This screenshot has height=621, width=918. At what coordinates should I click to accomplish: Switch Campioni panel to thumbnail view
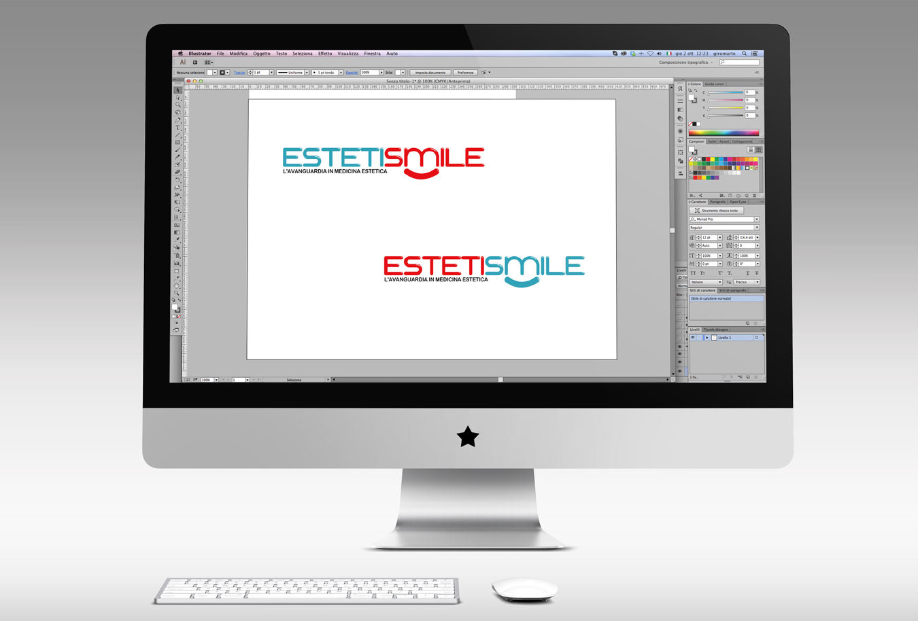click(x=758, y=149)
